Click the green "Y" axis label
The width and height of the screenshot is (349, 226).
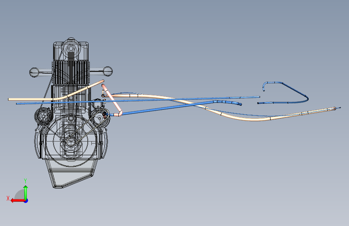[x=25, y=181]
